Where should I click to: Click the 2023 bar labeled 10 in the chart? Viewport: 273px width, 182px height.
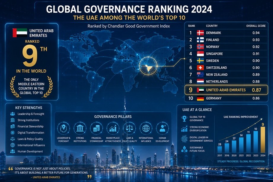tap(256, 142)
